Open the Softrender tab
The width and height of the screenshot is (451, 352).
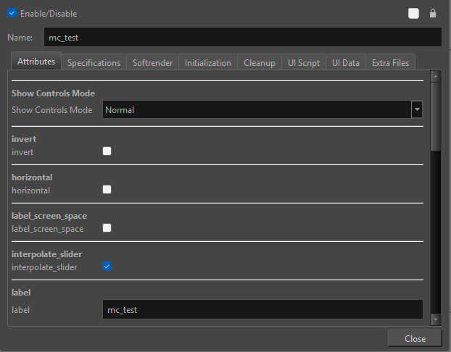click(152, 63)
